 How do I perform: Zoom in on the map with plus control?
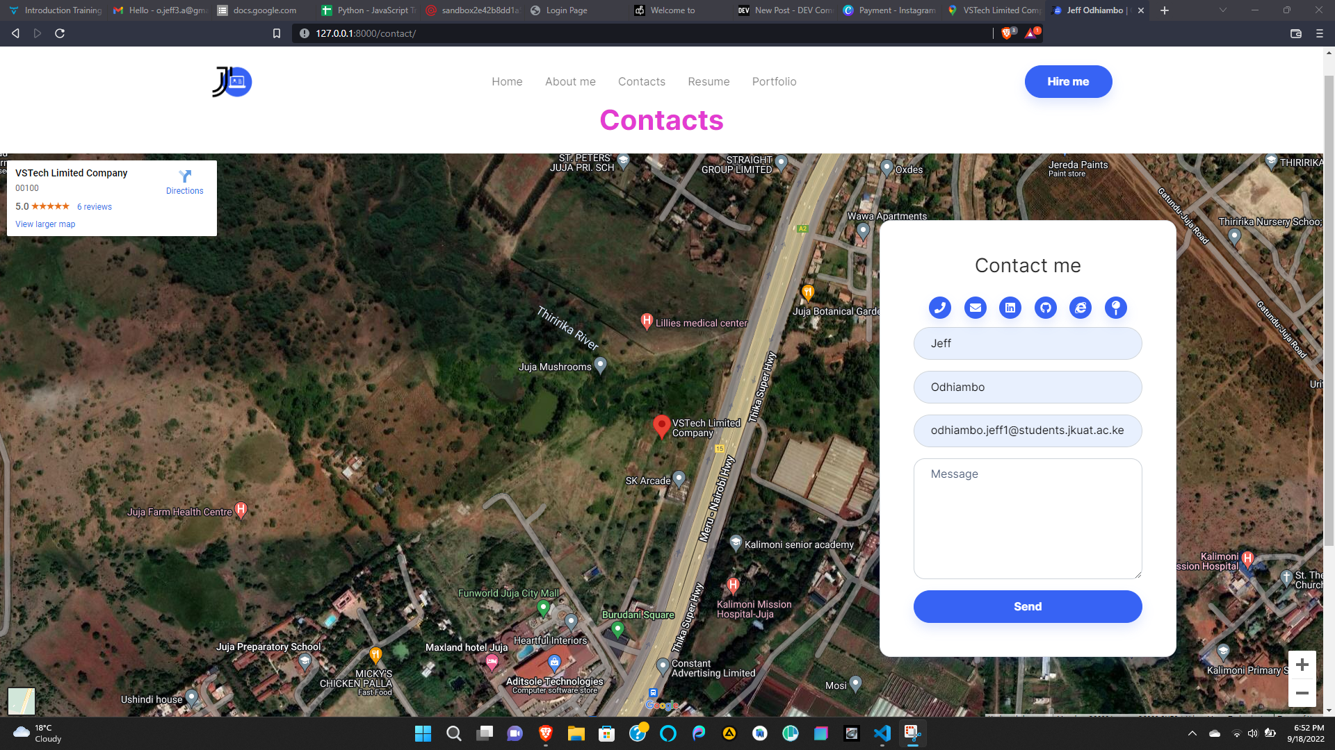(1302, 665)
